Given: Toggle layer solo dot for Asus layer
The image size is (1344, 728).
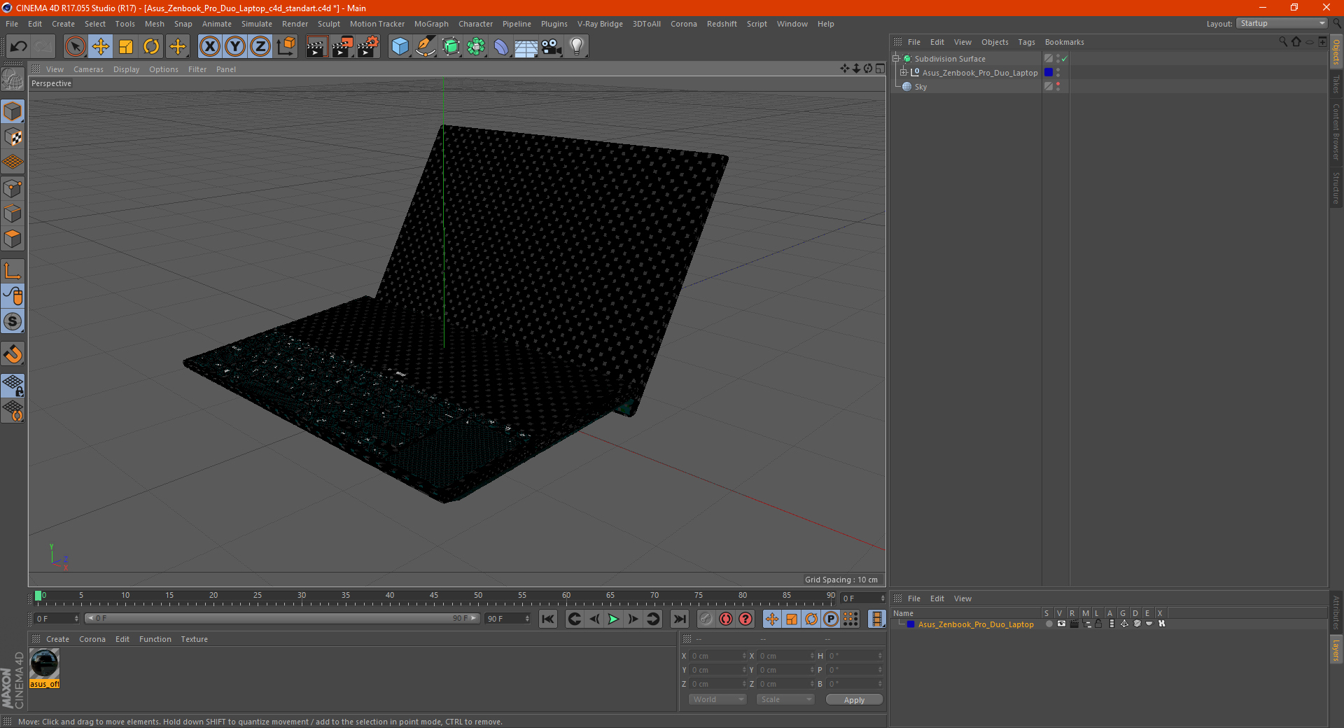Looking at the screenshot, I should click(1049, 624).
